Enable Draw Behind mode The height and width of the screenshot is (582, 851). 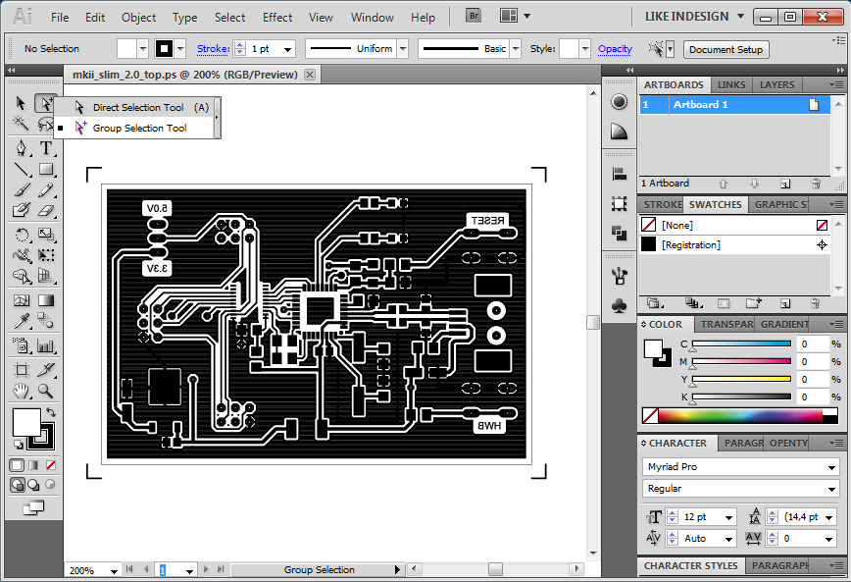(33, 484)
